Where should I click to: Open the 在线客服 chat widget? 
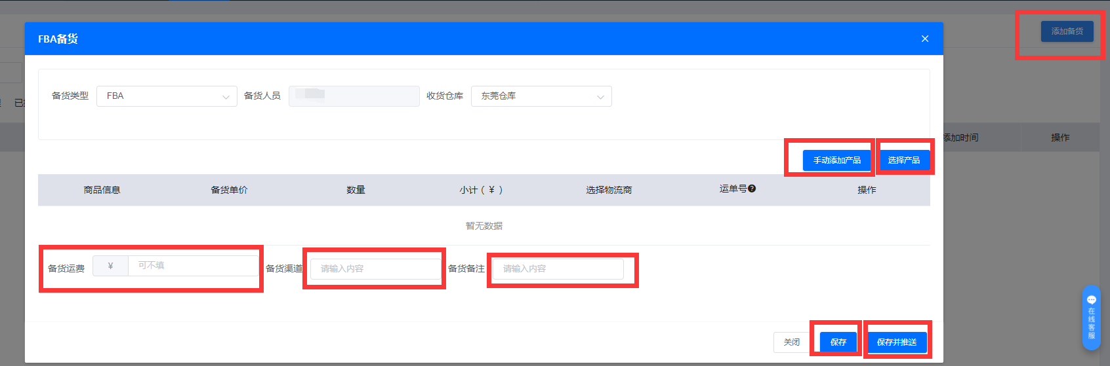(1091, 318)
